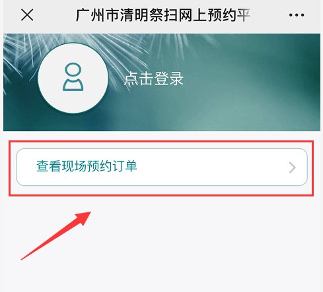Tap the user silhouette avatar icon
Image resolution: width=323 pixels, height=292 pixels.
point(73,77)
